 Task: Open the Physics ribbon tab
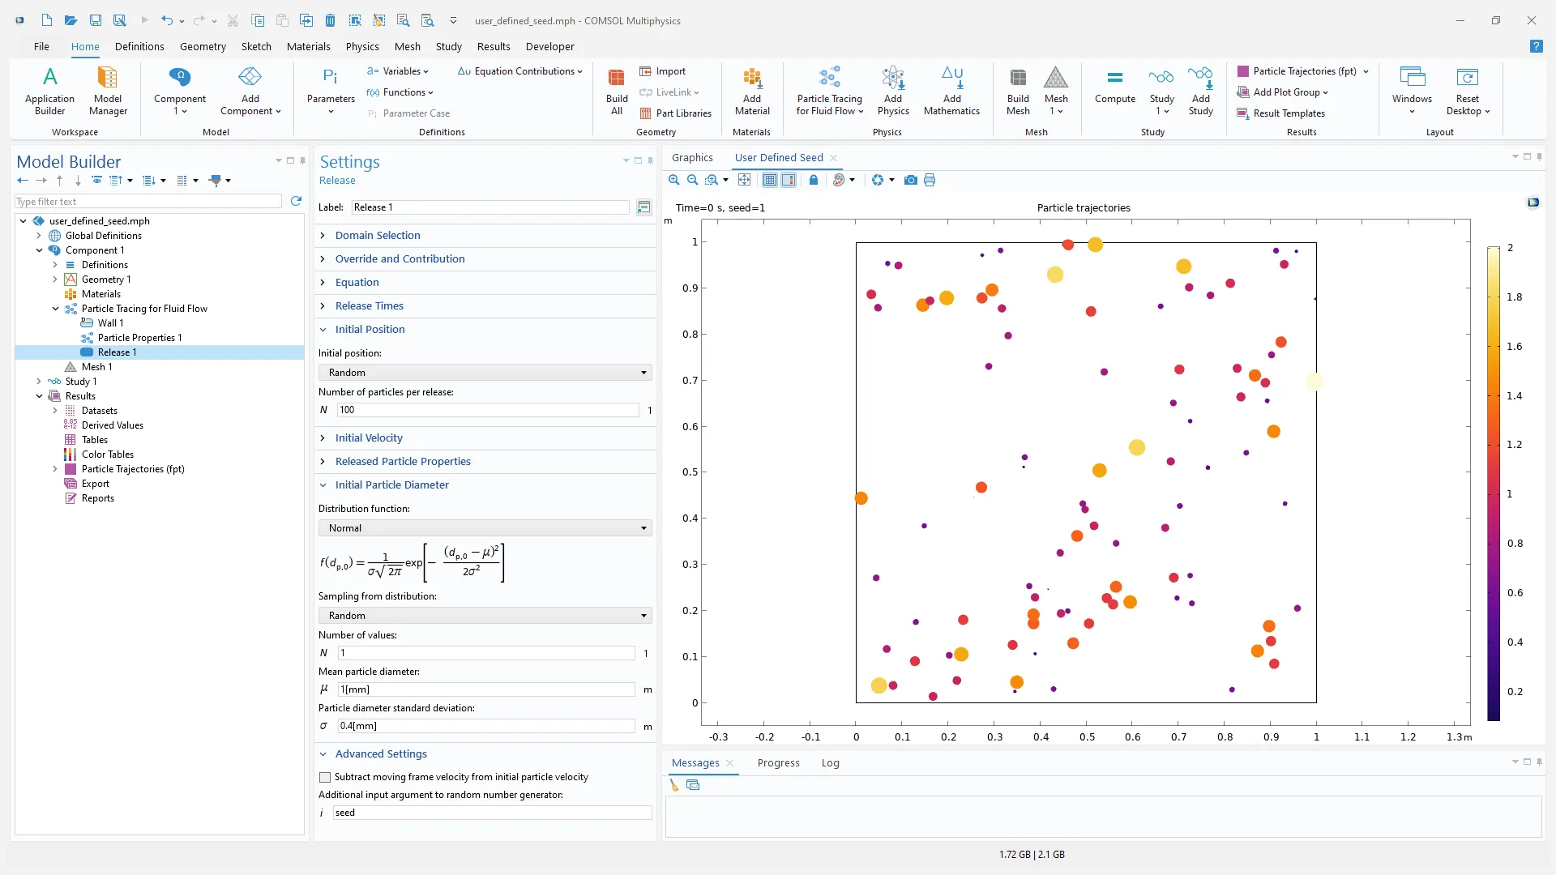pyautogui.click(x=361, y=47)
